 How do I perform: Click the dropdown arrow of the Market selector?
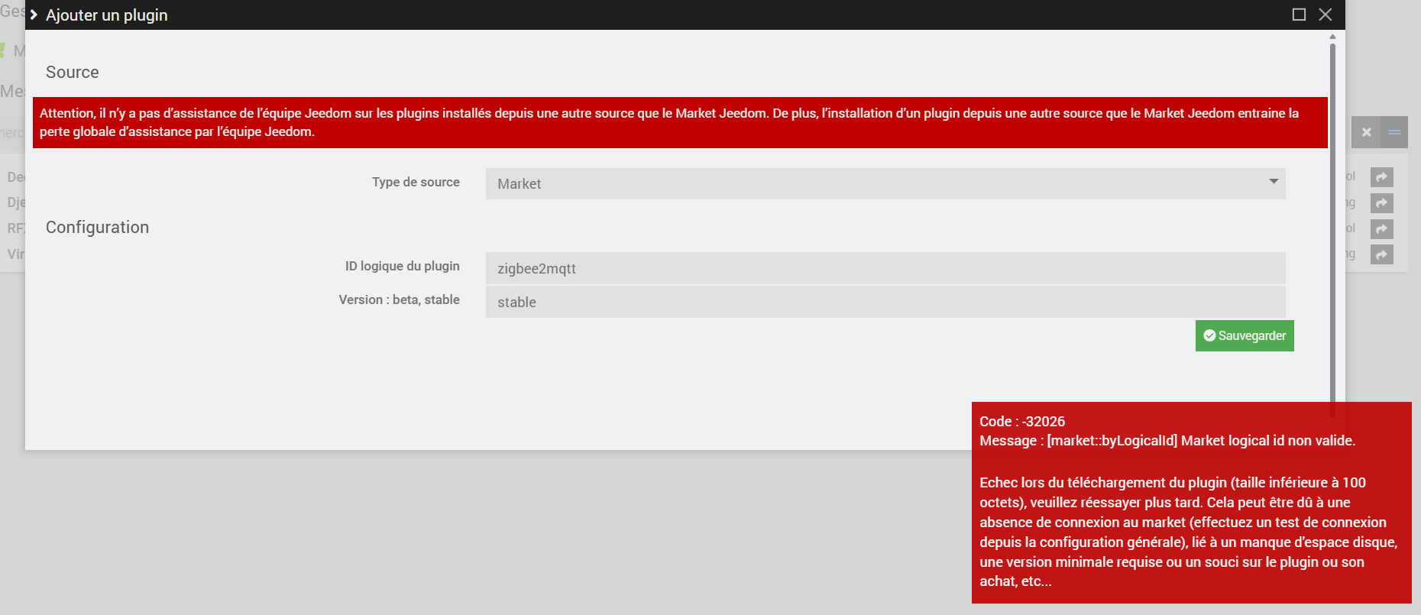(x=1274, y=182)
